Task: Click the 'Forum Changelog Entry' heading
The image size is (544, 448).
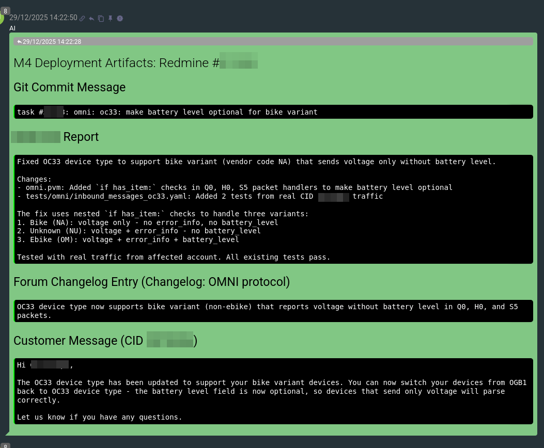Action: click(x=151, y=282)
